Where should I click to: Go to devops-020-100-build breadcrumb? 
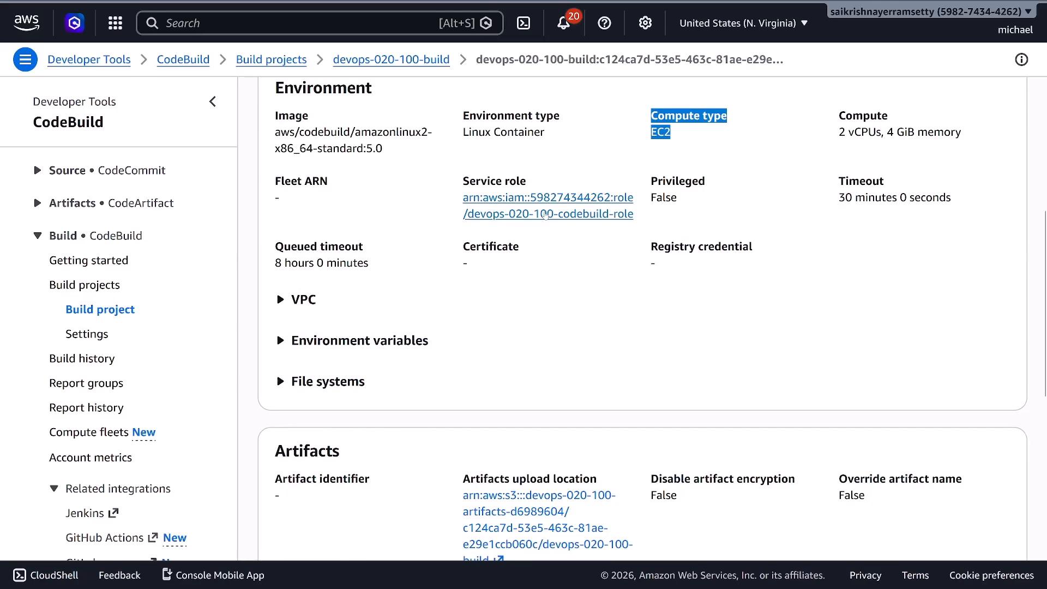[391, 59]
